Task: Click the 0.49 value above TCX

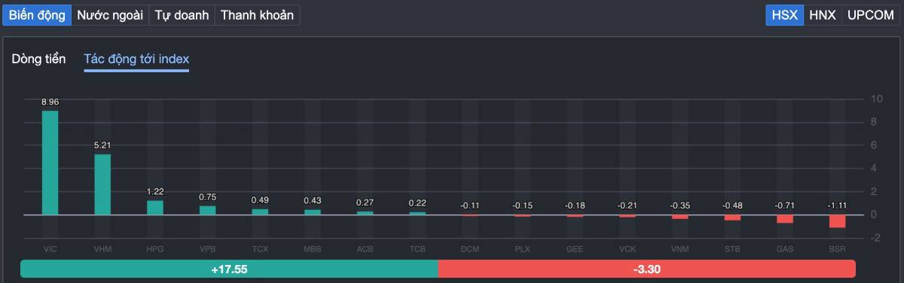Action: point(260,200)
